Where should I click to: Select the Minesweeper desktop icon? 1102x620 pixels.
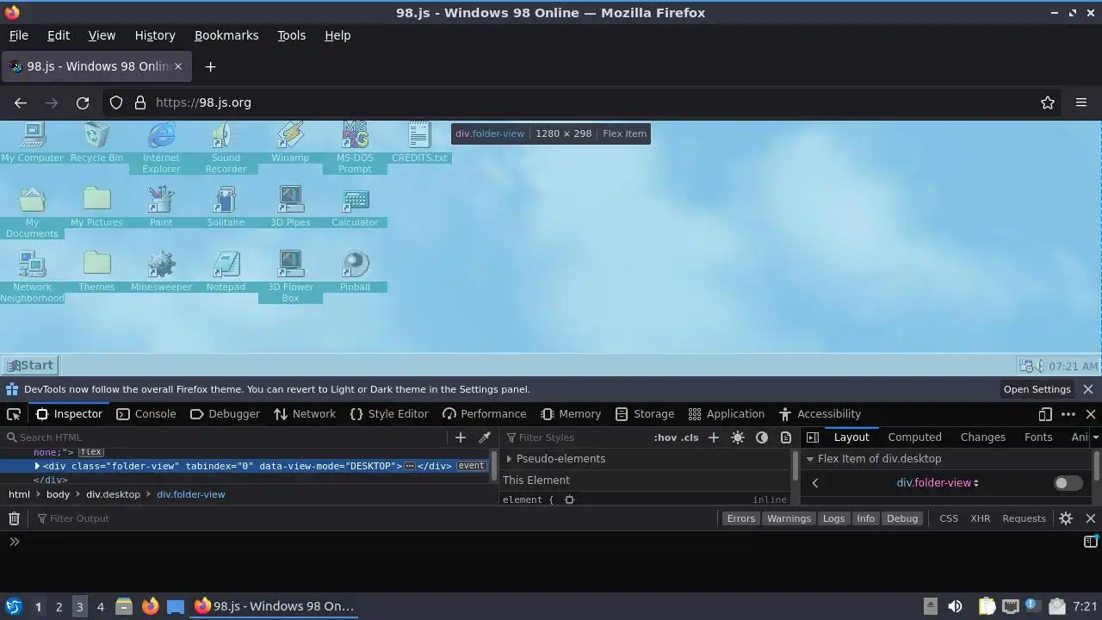pyautogui.click(x=161, y=271)
